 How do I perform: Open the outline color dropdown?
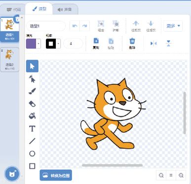[58, 44]
